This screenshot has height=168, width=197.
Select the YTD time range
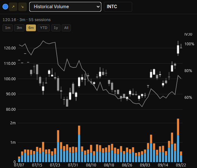pos(44,28)
